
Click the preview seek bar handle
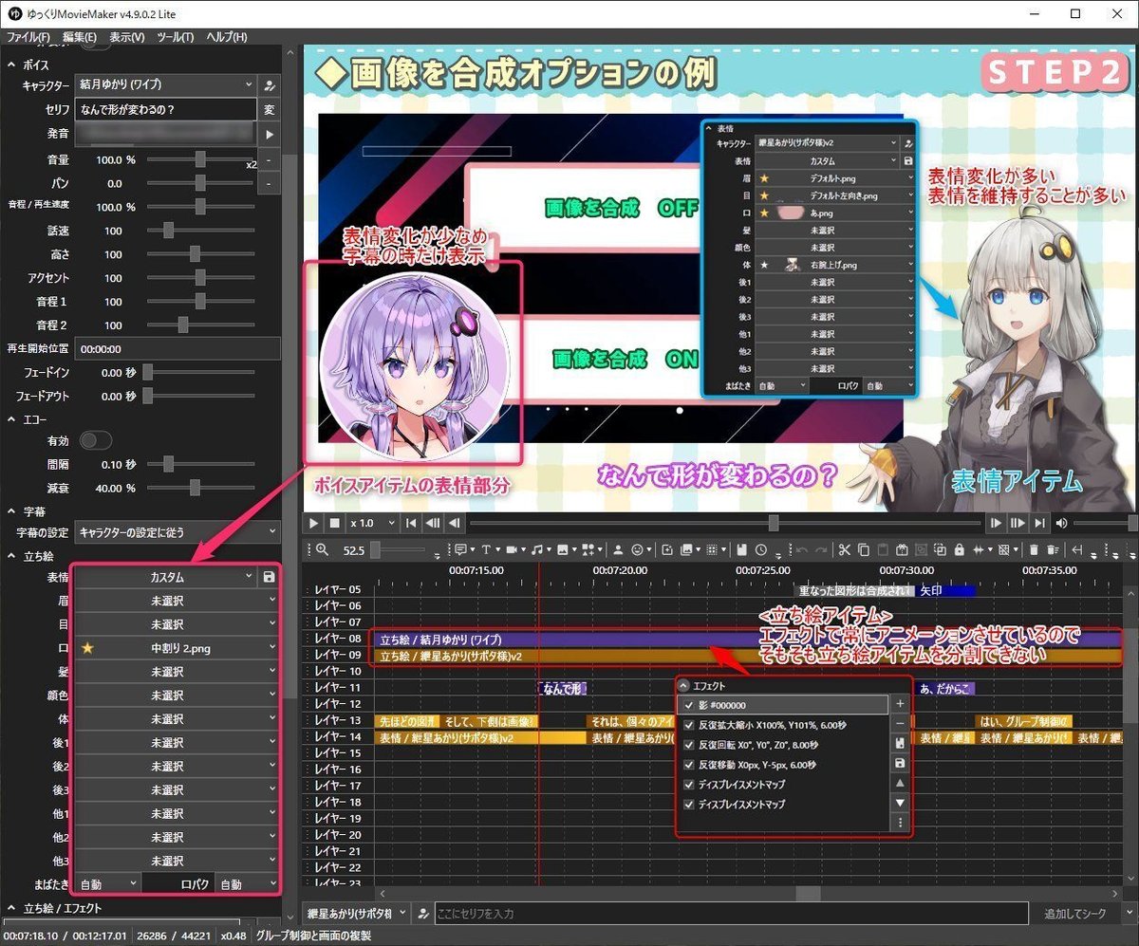click(774, 523)
